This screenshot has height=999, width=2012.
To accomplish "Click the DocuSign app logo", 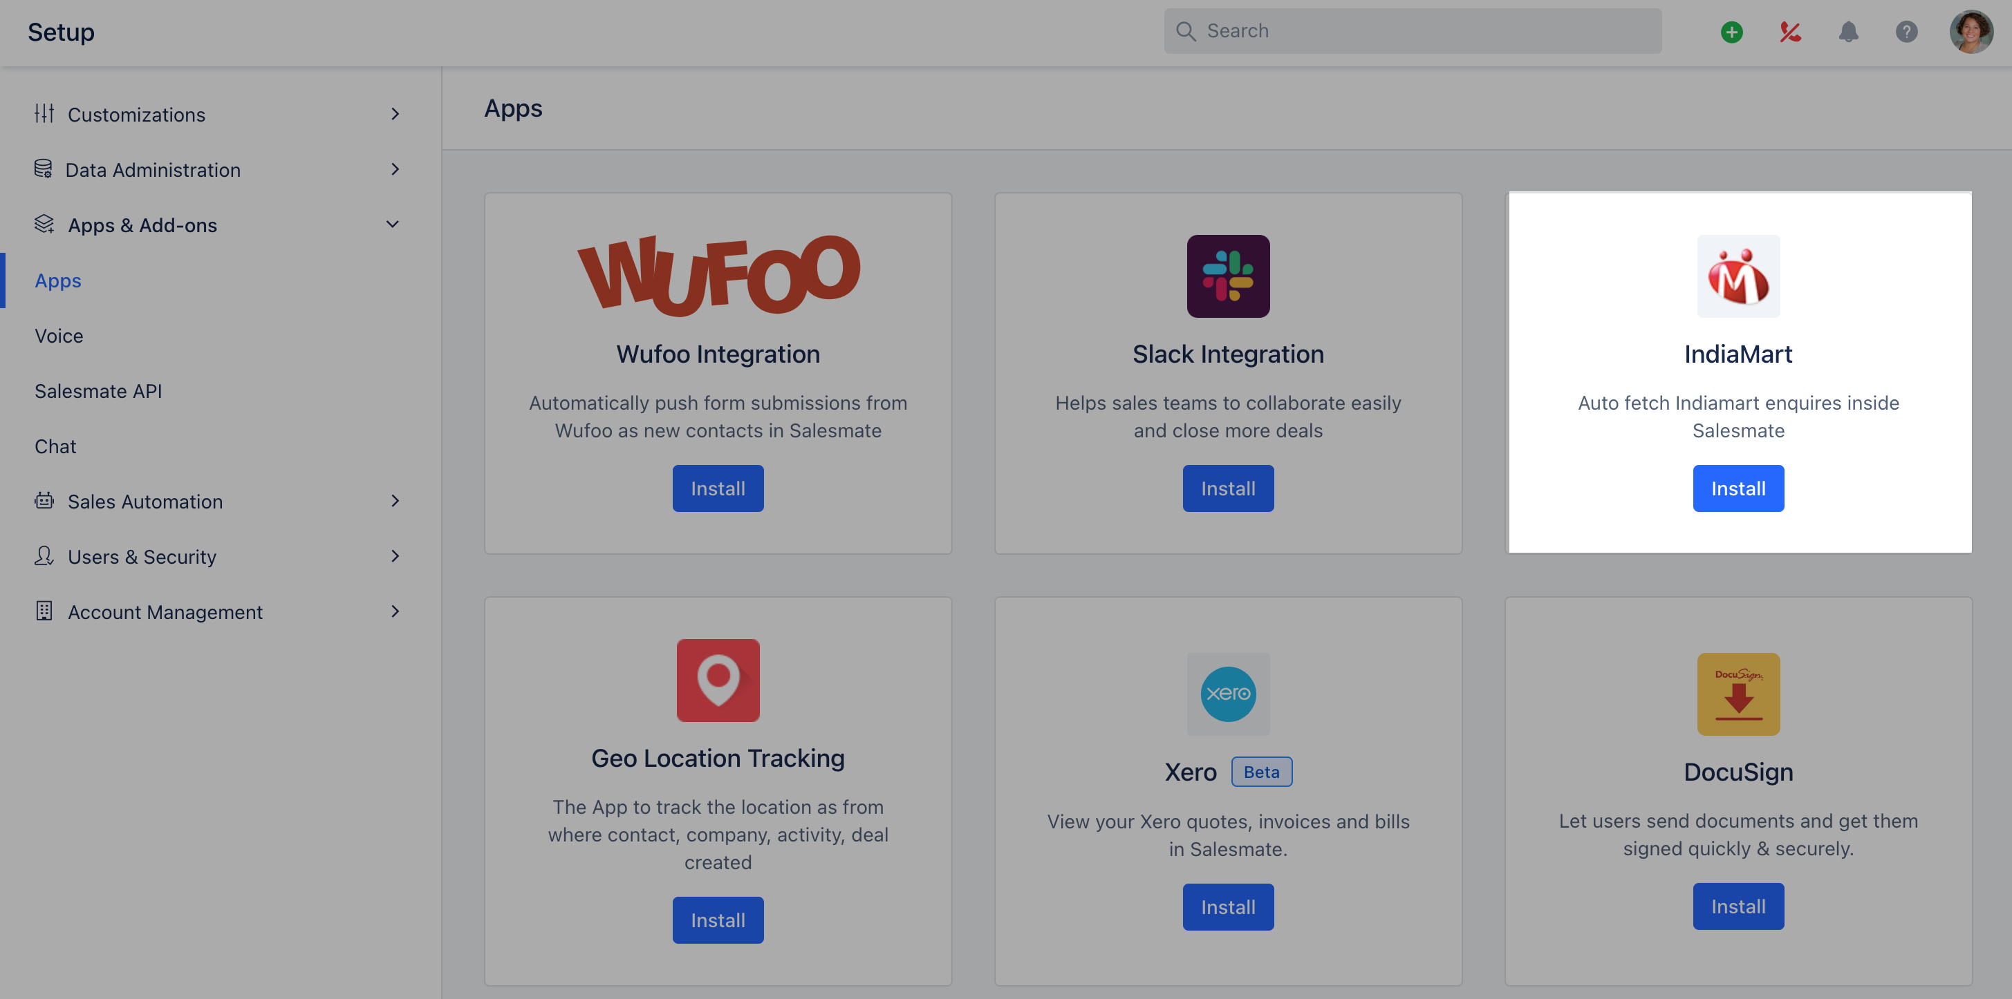I will tap(1739, 694).
